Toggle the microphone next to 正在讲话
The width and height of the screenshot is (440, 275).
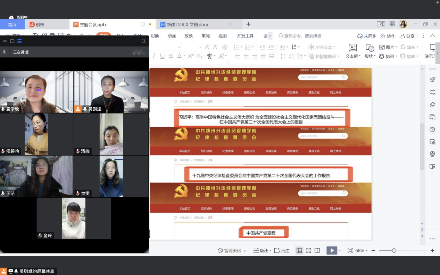[x=5, y=52]
